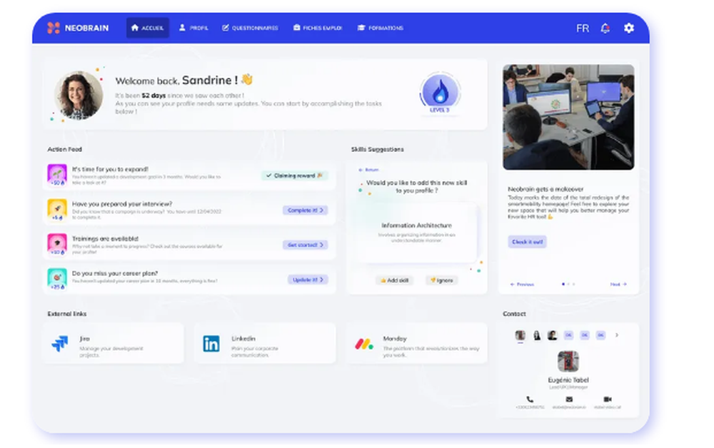Select the first contact avatar, underlined
This screenshot has height=448, width=714.
point(520,336)
